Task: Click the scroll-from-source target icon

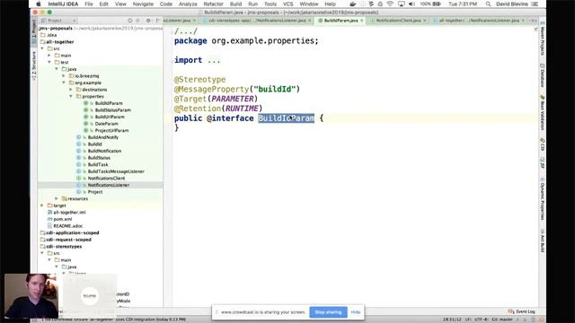Action: click(129, 21)
